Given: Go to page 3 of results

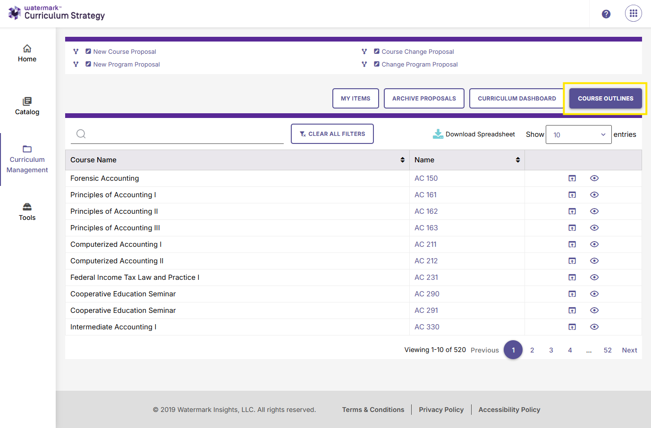Looking at the screenshot, I should [x=551, y=350].
